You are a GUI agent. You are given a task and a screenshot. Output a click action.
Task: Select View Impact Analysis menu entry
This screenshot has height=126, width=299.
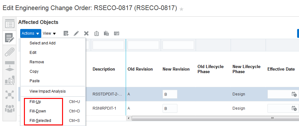tap(48, 91)
